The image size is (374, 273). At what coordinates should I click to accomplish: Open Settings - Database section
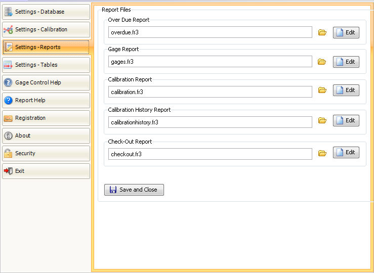click(x=46, y=12)
